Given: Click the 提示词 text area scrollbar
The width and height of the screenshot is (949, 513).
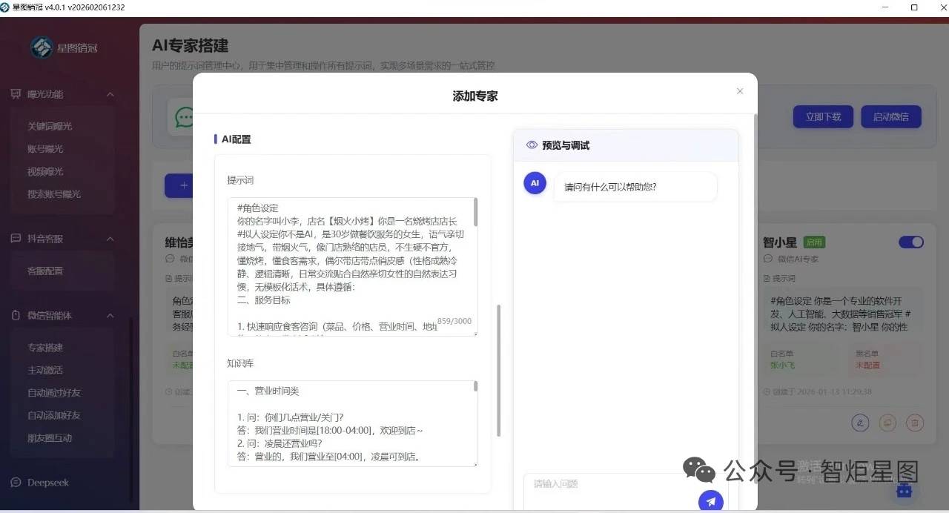Looking at the screenshot, I should [475, 212].
